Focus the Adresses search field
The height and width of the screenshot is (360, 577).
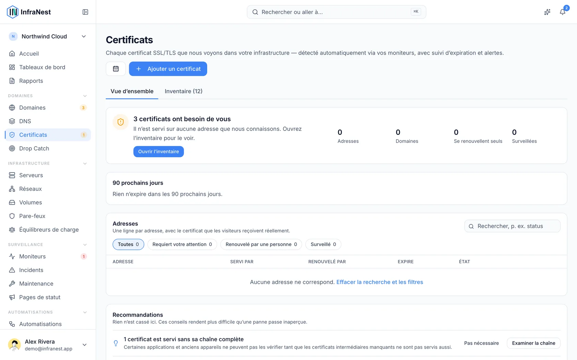point(512,226)
